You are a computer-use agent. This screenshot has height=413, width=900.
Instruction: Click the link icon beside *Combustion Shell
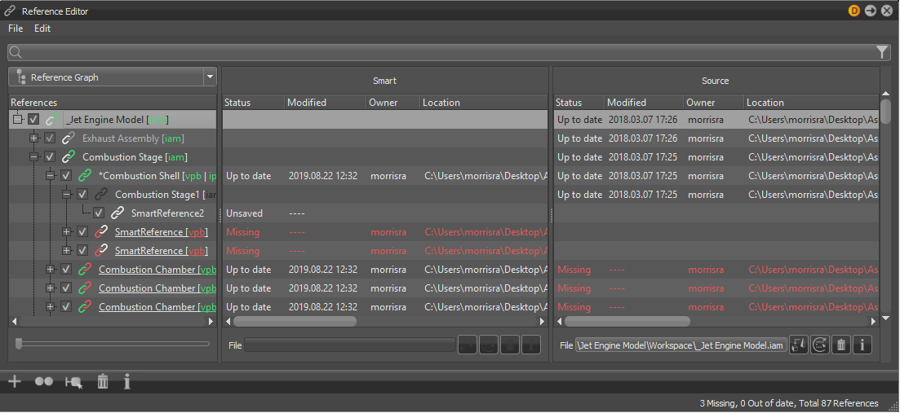(85, 176)
